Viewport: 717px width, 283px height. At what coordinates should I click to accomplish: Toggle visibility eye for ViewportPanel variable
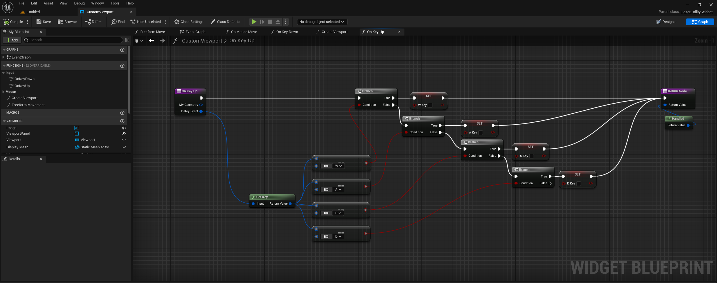[124, 134]
